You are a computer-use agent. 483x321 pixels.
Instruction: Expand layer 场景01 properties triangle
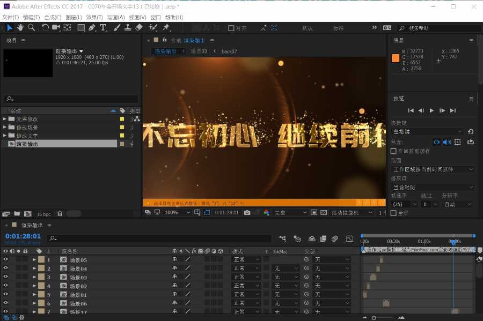tap(34, 294)
